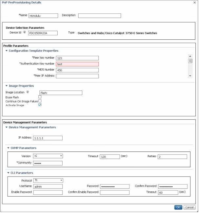This screenshot has height=213, width=199.
Task: Click the SNMP Community field
Action: (48, 163)
